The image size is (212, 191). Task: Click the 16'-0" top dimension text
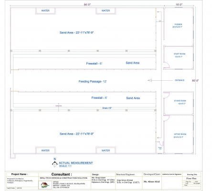point(179,5)
